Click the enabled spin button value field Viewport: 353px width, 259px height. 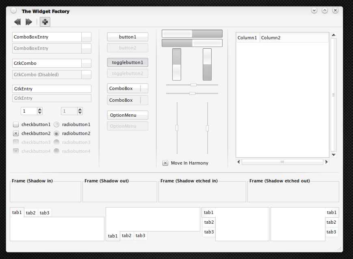29,111
